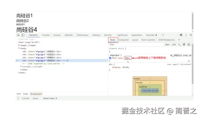Screen dimensions: 201x119
Task: Show more Styles sidebar tabs chevron
Action: tap(179, 40)
